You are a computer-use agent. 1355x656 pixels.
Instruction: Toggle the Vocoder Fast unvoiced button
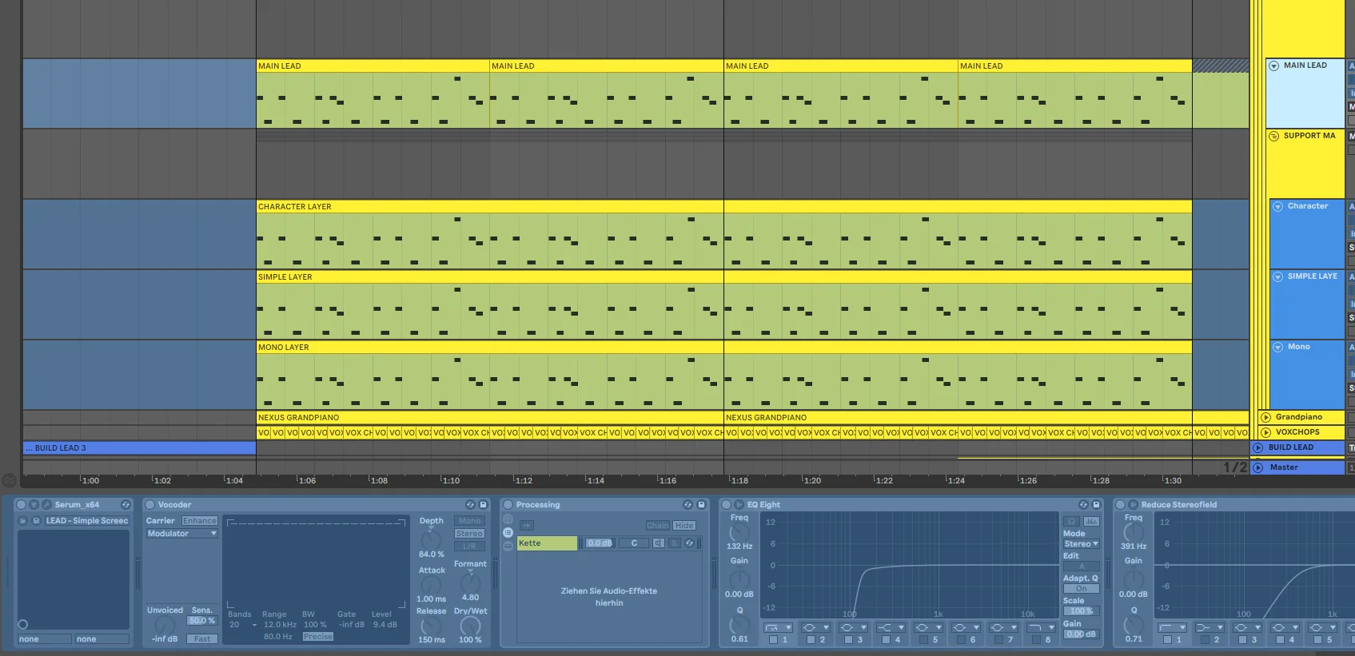click(x=202, y=639)
